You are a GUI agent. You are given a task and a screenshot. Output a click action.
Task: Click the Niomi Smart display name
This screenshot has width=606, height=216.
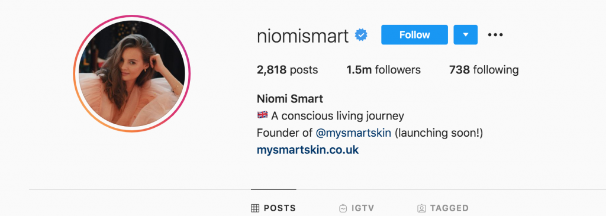[290, 99]
